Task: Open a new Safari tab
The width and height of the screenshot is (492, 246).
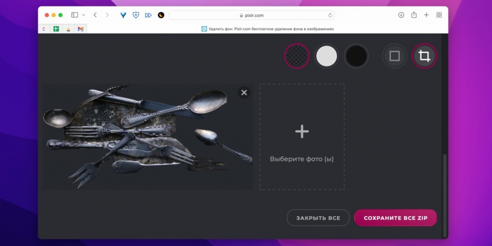Action: point(426,15)
